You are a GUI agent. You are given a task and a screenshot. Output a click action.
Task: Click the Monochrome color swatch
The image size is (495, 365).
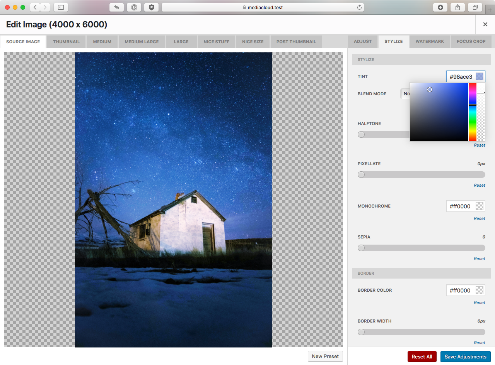pos(480,206)
